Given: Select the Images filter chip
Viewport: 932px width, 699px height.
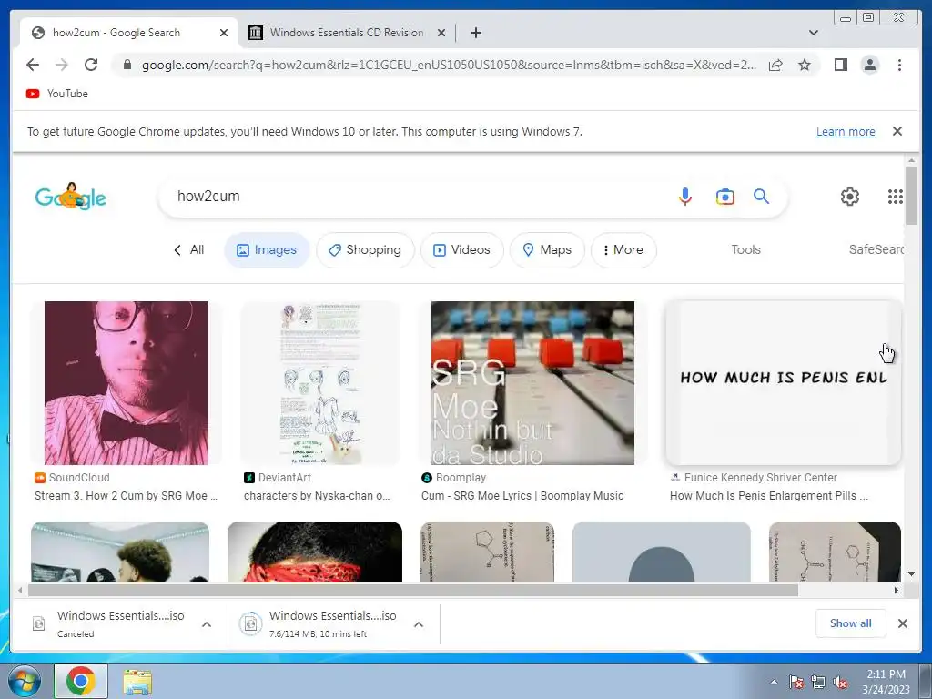Looking at the screenshot, I should click(267, 249).
